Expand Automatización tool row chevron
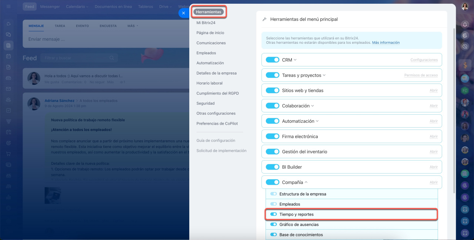 [x=317, y=121]
